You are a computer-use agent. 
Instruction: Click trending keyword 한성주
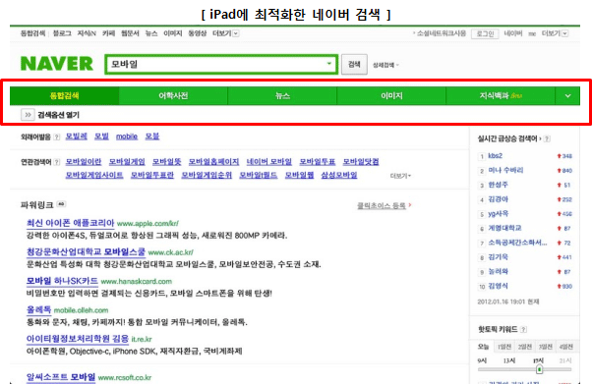pos(498,185)
